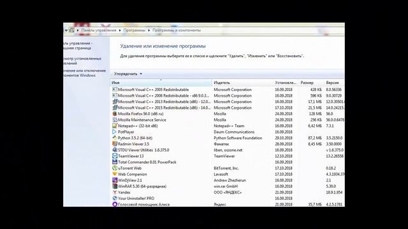Click publisher ООО «ЯНДЕКС» cell

(x=228, y=192)
